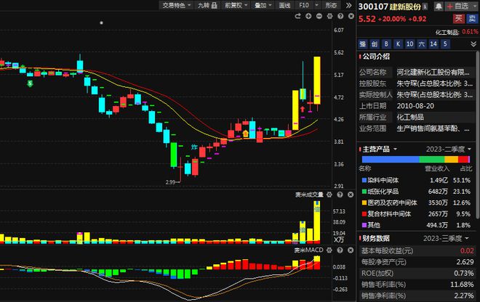Expand tag row with double down chevron
This screenshot has width=480, height=302.
[473, 44]
